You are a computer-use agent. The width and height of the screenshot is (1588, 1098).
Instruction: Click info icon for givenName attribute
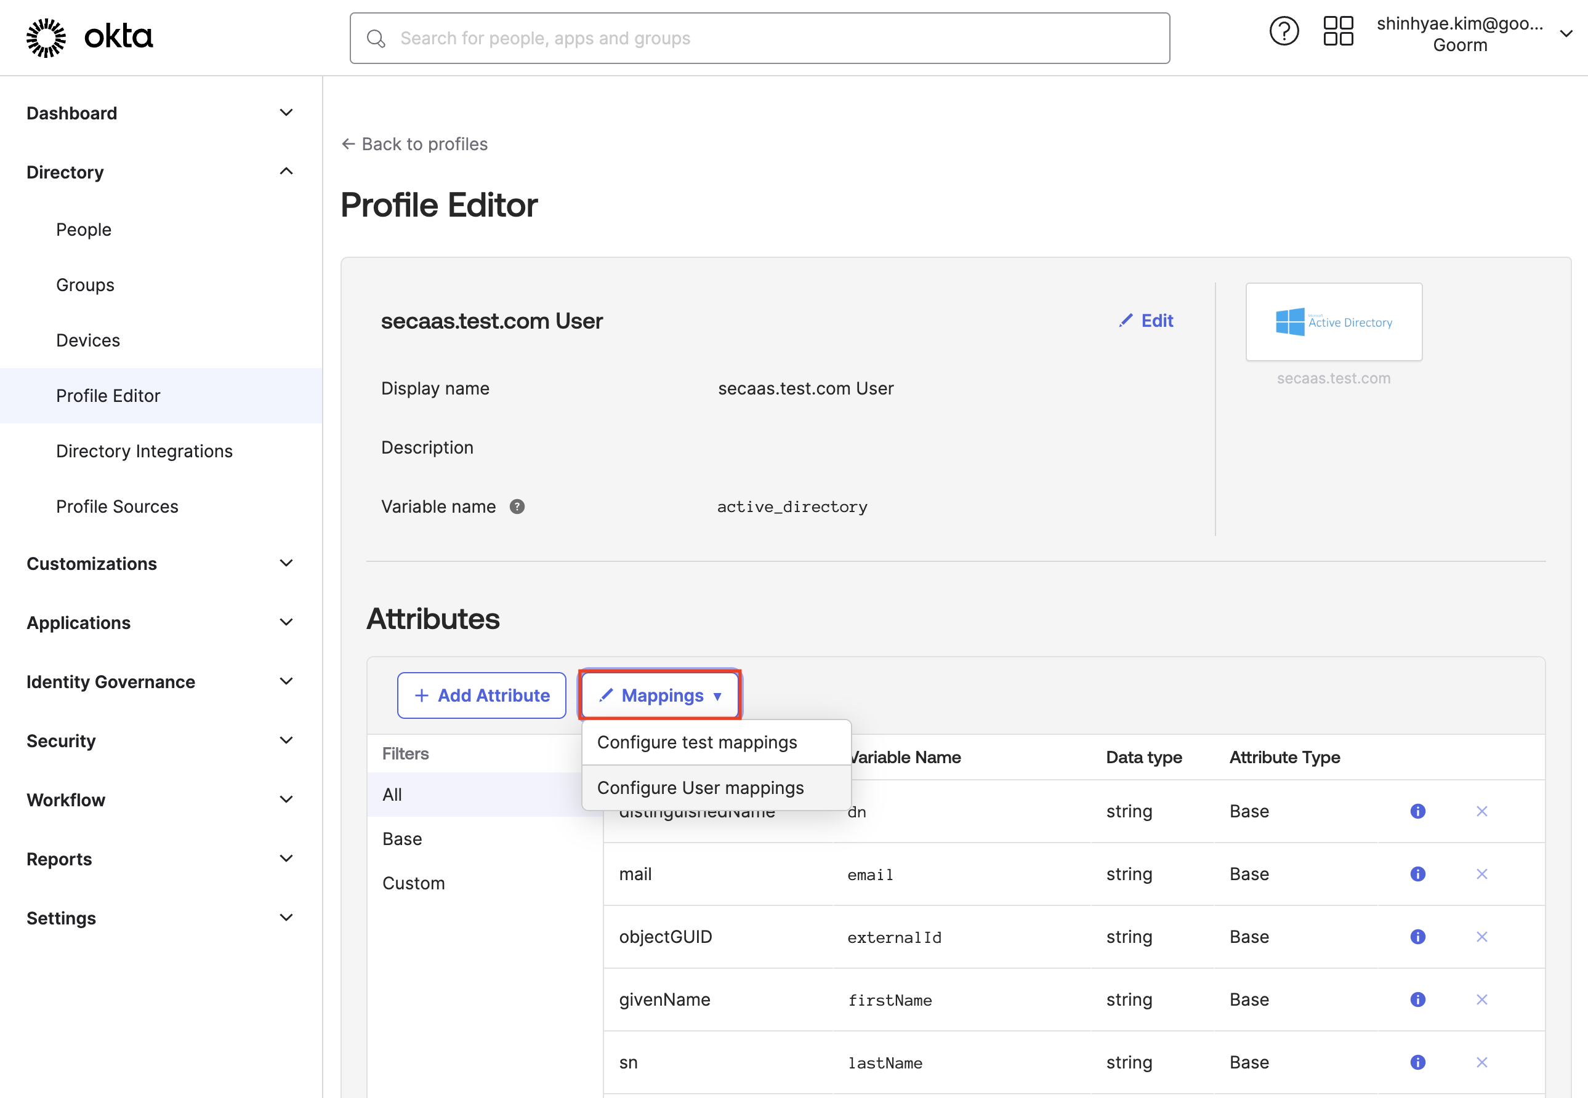click(x=1417, y=1000)
